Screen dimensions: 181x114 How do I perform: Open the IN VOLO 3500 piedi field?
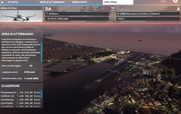[77, 19]
